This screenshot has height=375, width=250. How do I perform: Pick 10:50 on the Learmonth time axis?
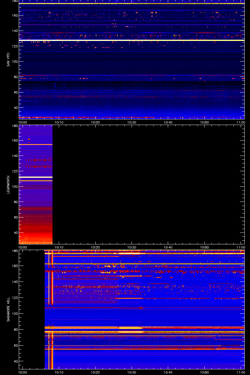pos(205,247)
